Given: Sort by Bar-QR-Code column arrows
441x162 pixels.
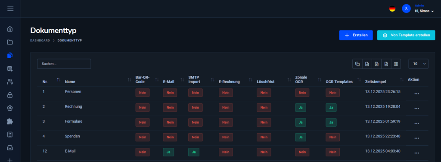Looking at the screenshot, I should tap(157, 80).
